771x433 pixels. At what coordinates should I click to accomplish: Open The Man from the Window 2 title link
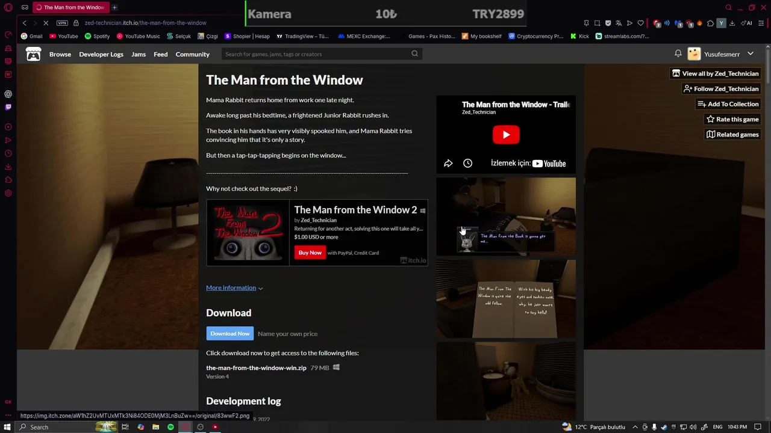tap(355, 210)
